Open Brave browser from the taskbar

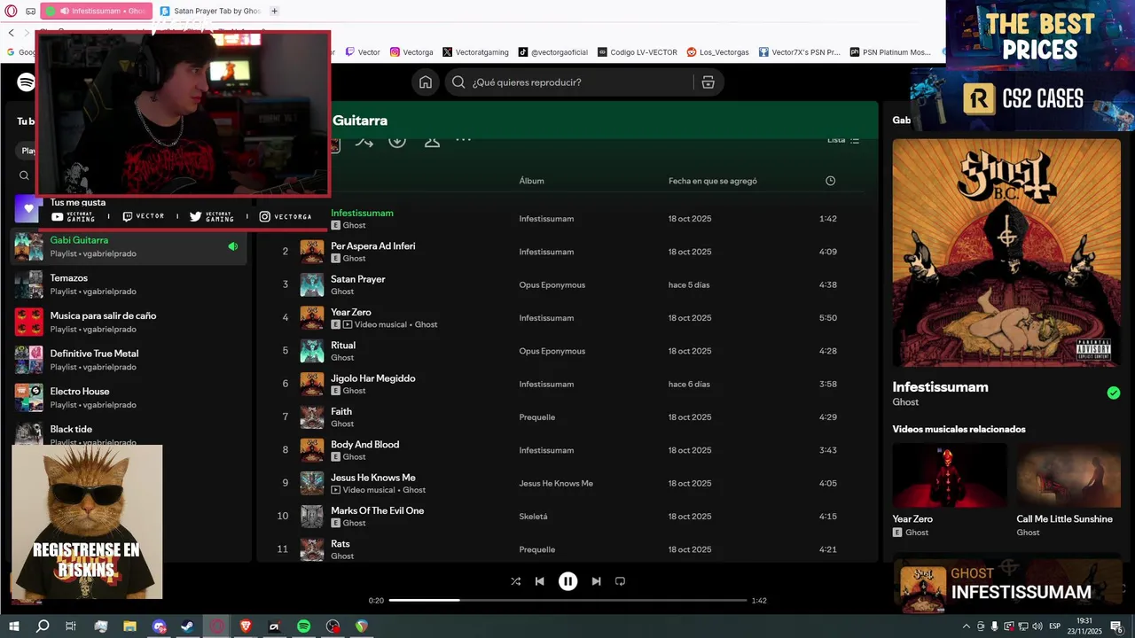[246, 626]
